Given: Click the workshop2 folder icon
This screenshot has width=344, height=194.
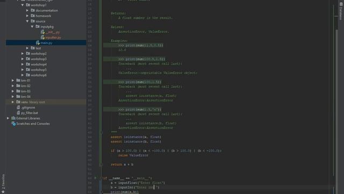Looking at the screenshot, I should coord(28,53).
